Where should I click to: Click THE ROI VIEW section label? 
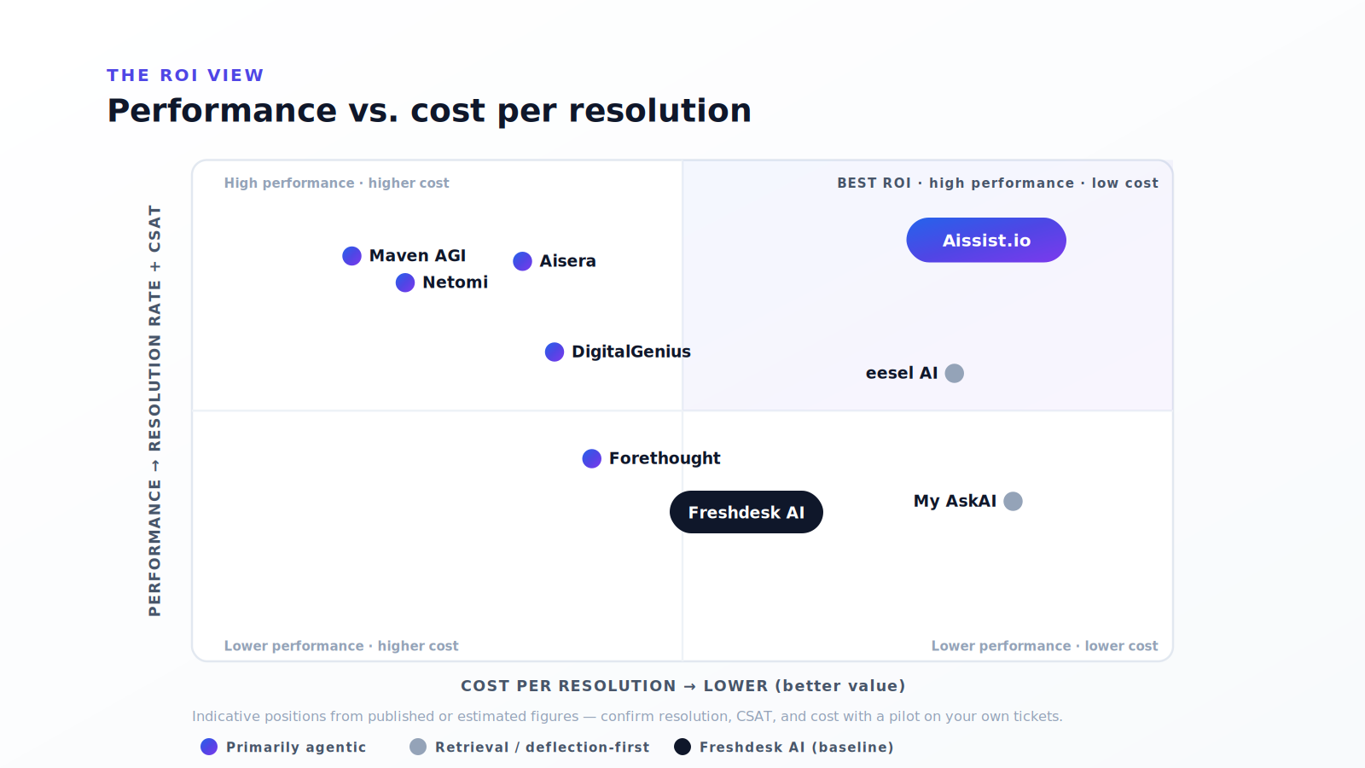pyautogui.click(x=185, y=75)
